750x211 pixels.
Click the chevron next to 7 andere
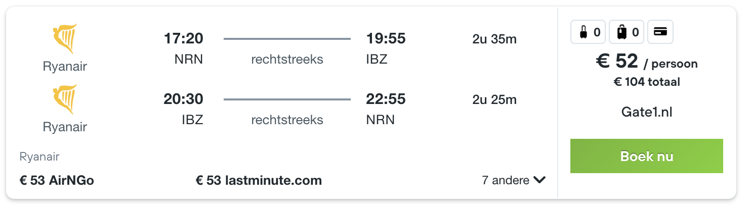[x=539, y=180]
